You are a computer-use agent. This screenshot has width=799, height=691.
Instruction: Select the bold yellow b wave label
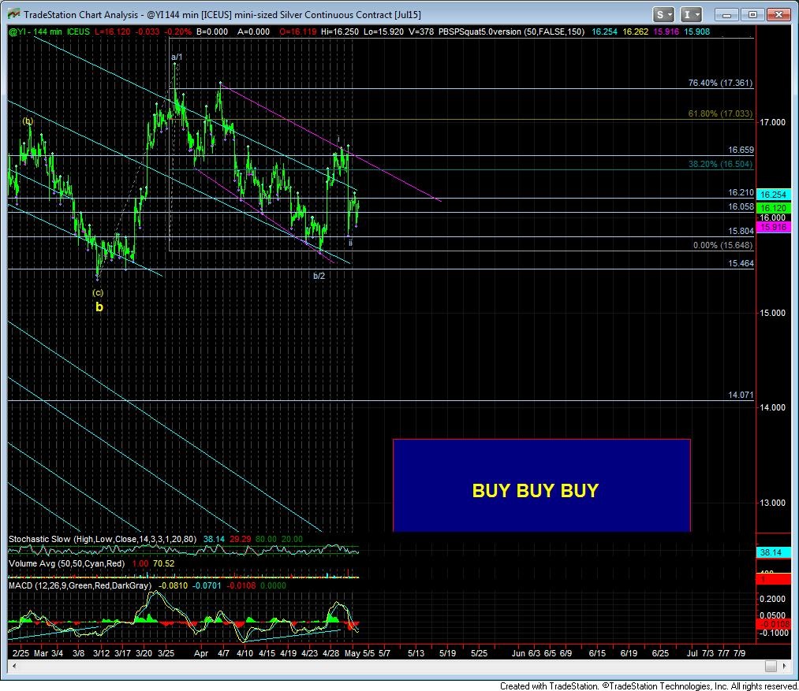click(99, 306)
